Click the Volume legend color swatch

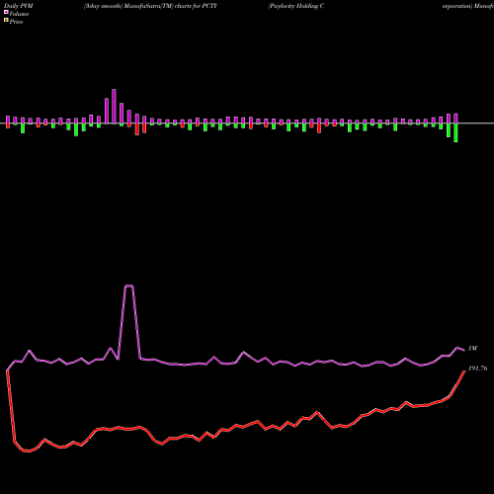coord(6,12)
